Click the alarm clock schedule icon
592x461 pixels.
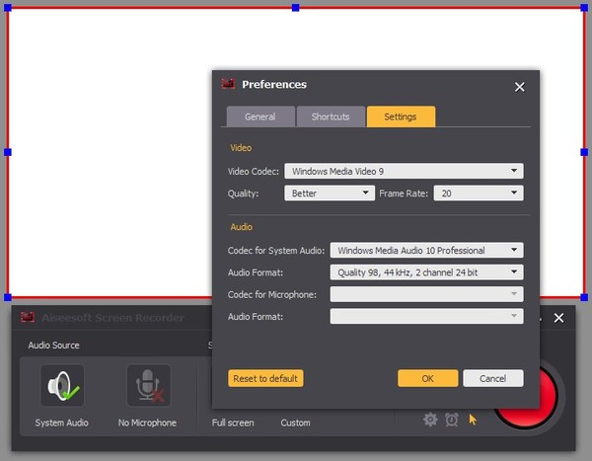click(x=451, y=420)
